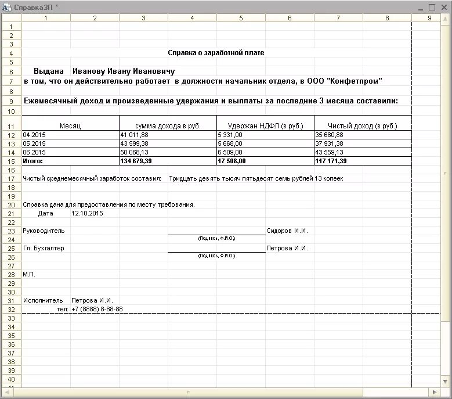Viewport: 452px width, 399px height.
Task: Select the date value 12.10.2015
Action: [87, 214]
